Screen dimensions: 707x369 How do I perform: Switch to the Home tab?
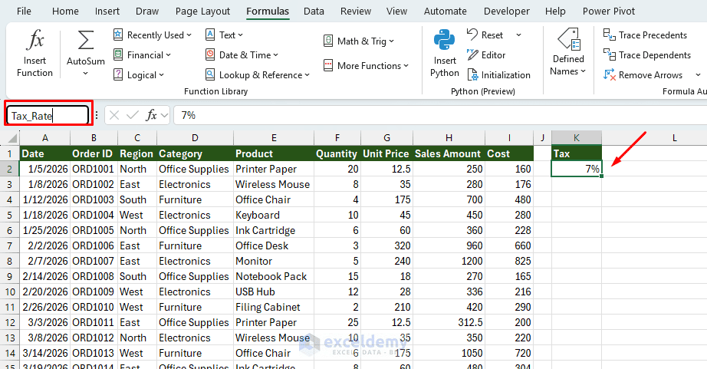point(65,11)
